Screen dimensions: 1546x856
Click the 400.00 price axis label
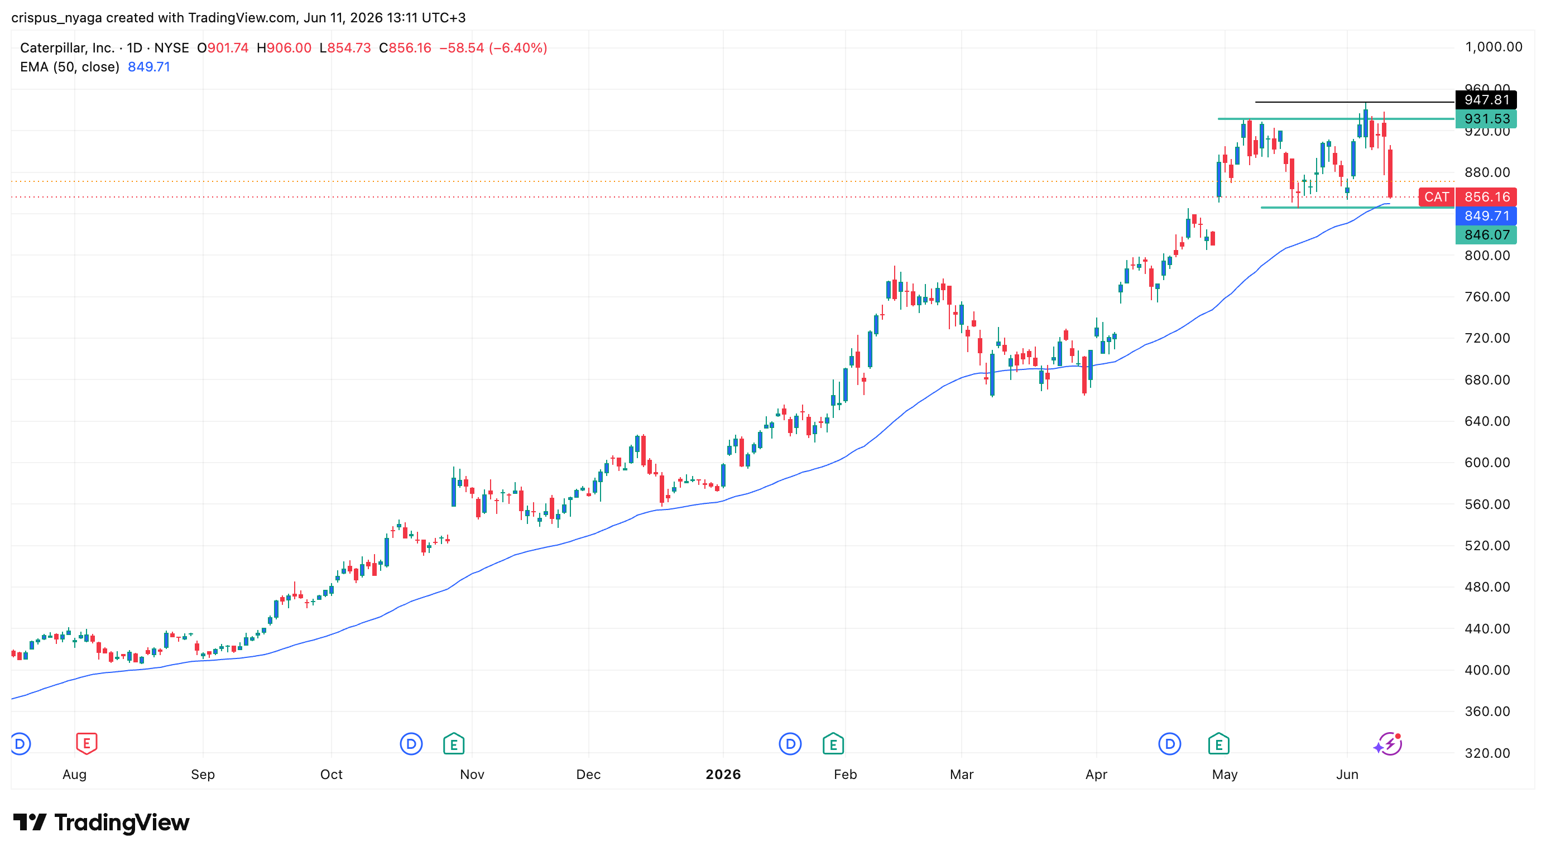click(1487, 670)
